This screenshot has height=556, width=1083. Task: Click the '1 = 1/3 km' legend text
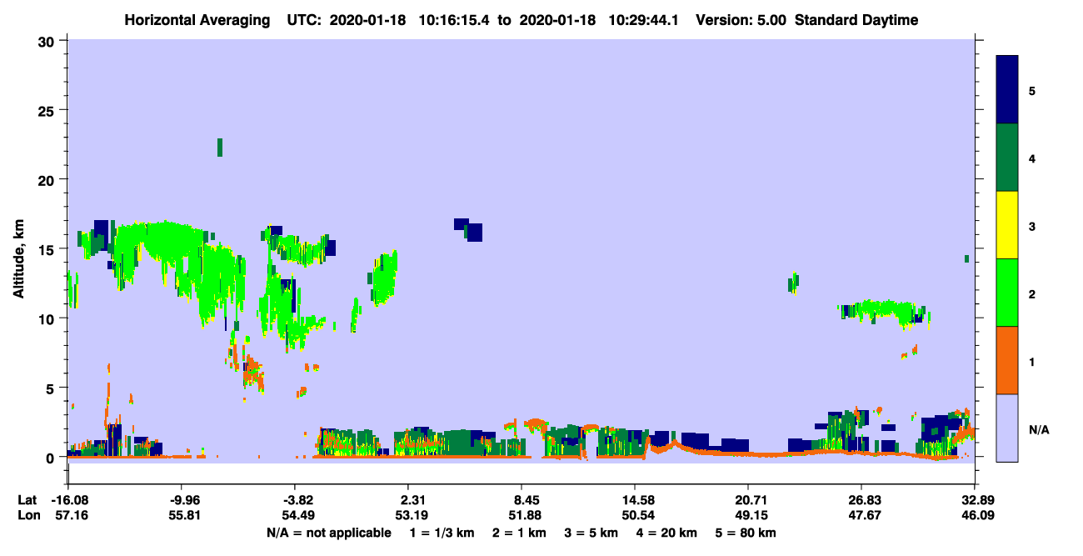440,533
